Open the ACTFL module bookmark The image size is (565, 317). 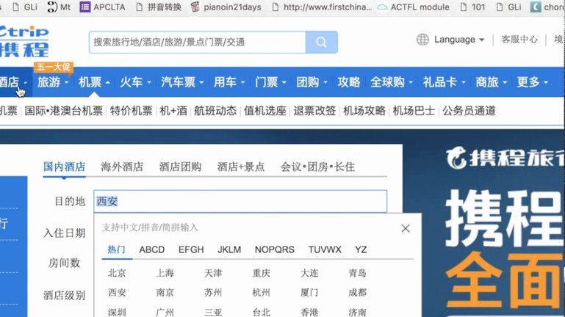point(414,7)
